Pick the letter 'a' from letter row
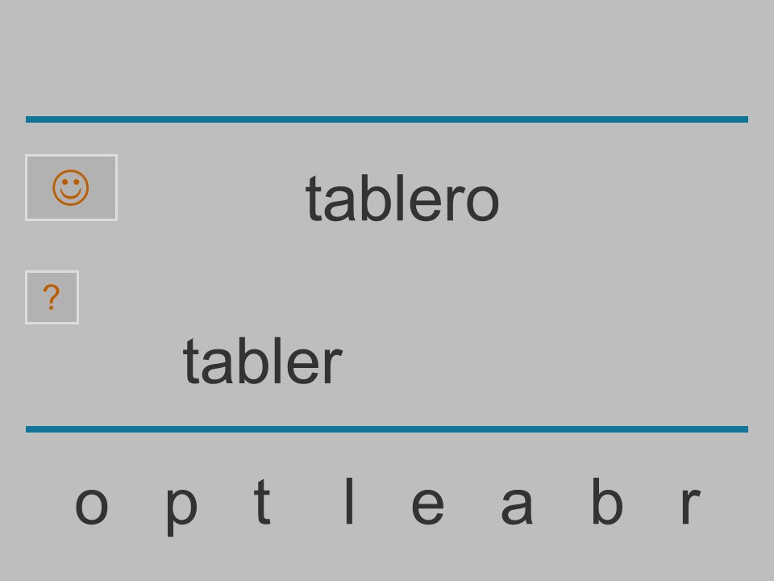 [517, 505]
